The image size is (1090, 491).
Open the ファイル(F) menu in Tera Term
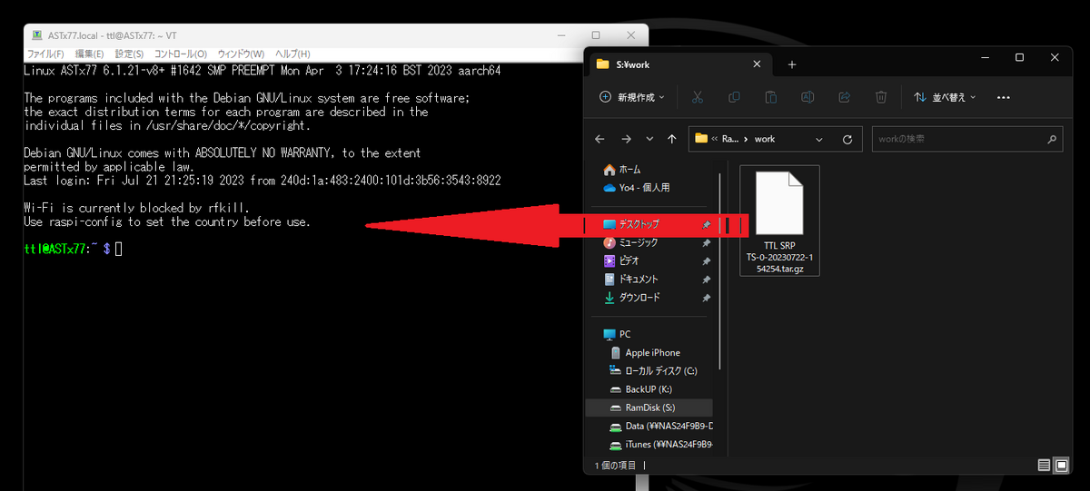[x=45, y=54]
